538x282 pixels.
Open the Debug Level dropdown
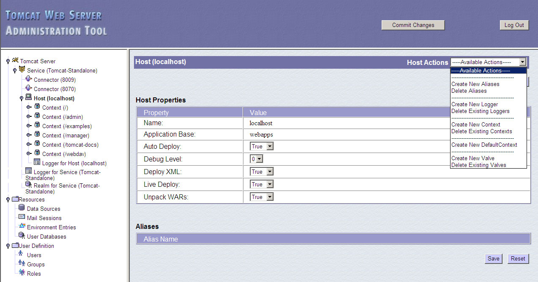coord(257,159)
